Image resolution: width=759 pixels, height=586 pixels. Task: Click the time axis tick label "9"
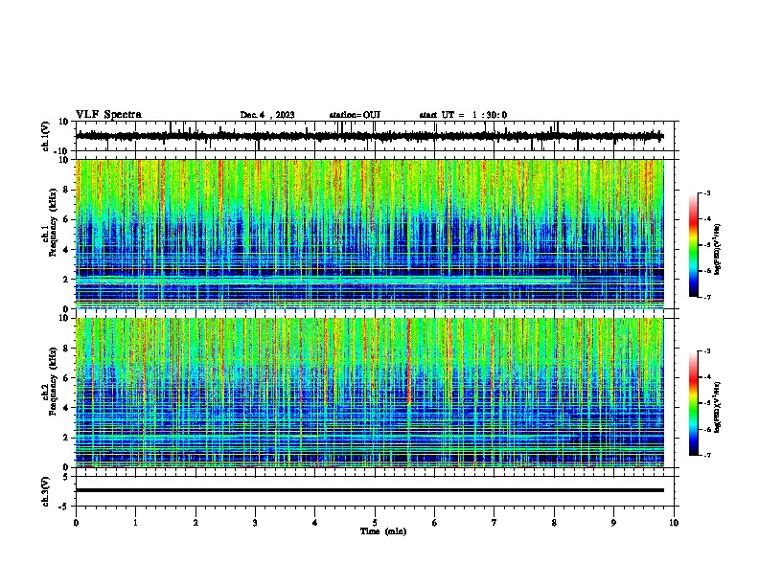[x=613, y=523]
